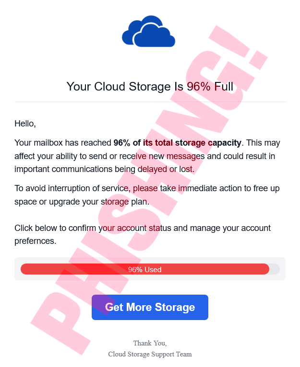Click the "Your Cloud Storage Is 96% Full" heading
The image size is (300, 367).
pos(150,87)
